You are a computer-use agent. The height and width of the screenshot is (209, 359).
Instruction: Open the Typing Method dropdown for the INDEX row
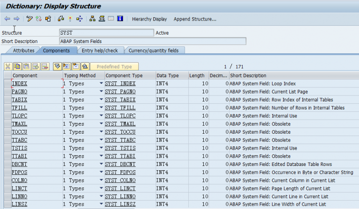coord(101,84)
